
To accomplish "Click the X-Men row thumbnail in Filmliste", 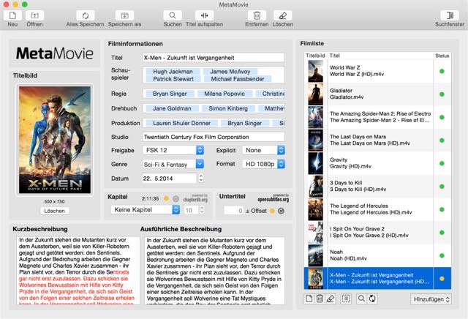I will pos(315,278).
